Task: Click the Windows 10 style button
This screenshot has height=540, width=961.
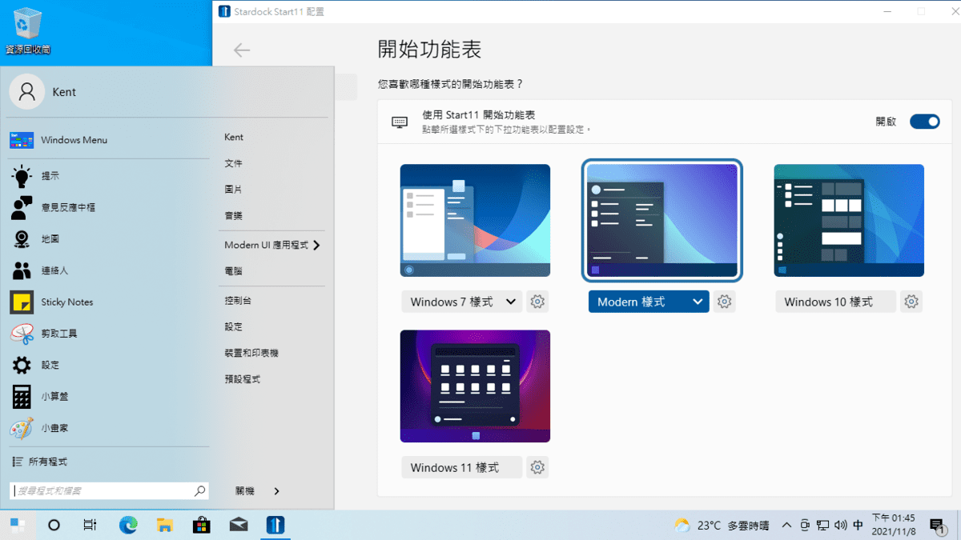Action: pyautogui.click(x=835, y=302)
